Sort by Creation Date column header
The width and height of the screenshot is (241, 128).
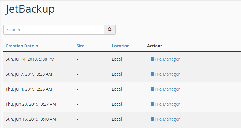[x=20, y=46]
